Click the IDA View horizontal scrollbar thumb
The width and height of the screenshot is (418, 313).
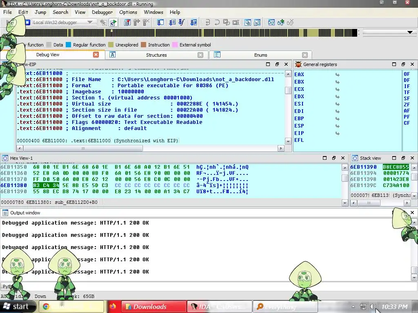coord(83,148)
